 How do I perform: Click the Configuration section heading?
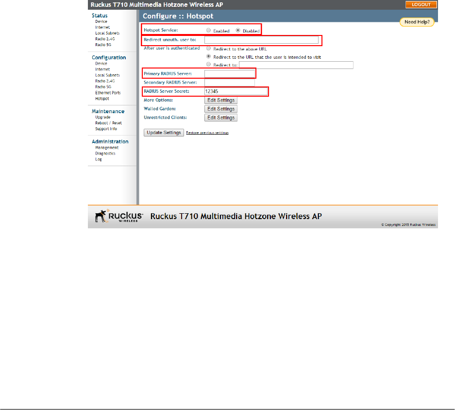click(x=109, y=57)
